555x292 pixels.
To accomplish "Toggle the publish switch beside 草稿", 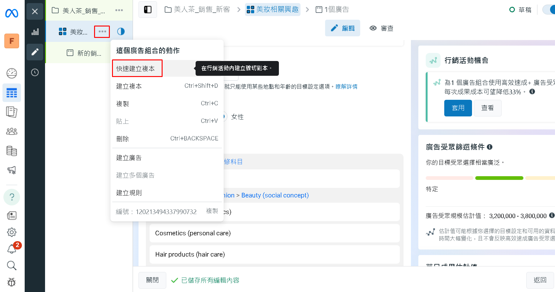I will click(x=549, y=10).
